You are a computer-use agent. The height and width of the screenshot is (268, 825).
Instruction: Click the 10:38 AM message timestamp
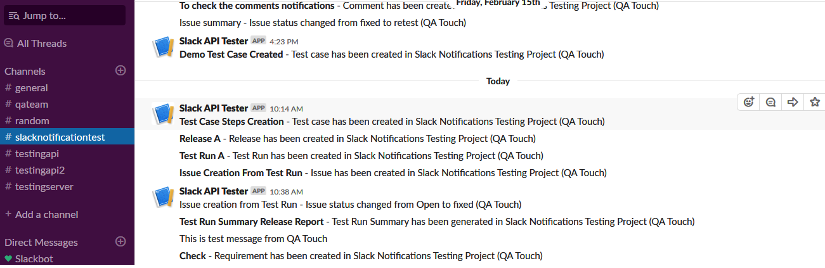(x=286, y=191)
